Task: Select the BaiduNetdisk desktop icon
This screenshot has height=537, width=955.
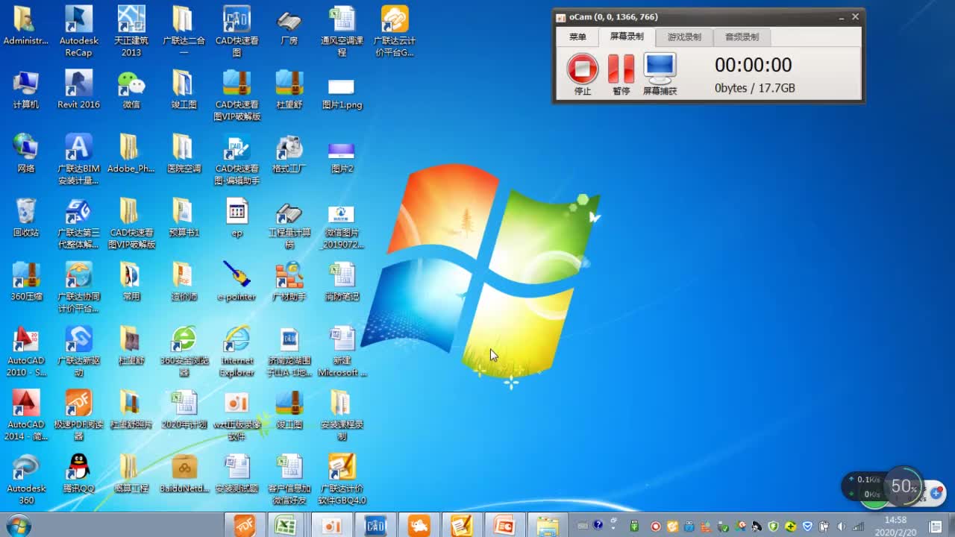Action: (184, 474)
